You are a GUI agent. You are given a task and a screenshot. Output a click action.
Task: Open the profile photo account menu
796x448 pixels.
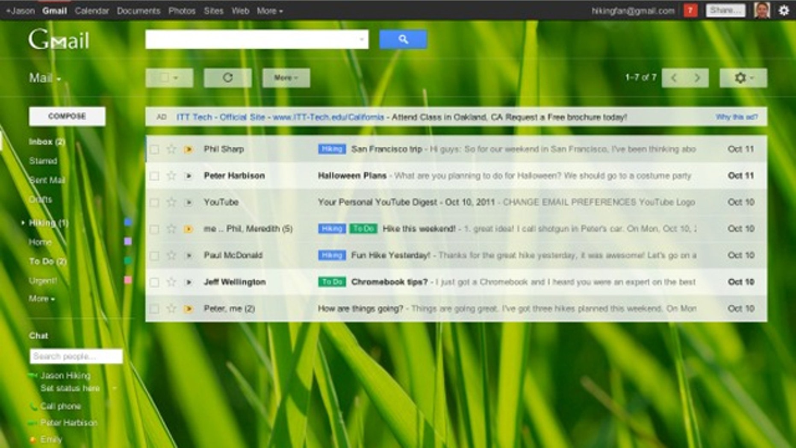point(762,10)
